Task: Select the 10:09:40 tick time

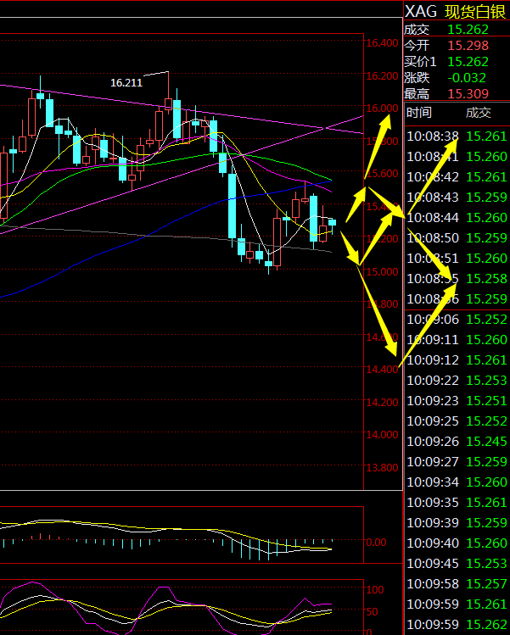Action: (x=433, y=543)
